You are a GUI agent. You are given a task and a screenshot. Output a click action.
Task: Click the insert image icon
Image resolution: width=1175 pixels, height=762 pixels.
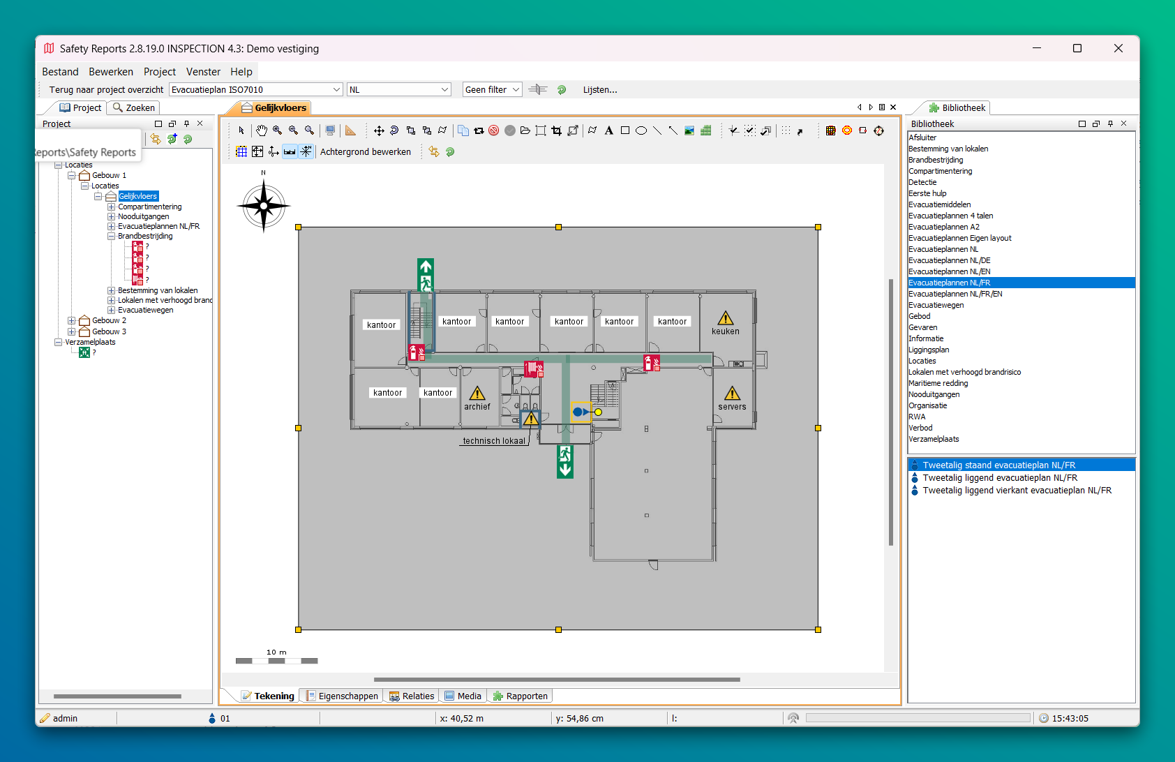tap(689, 130)
